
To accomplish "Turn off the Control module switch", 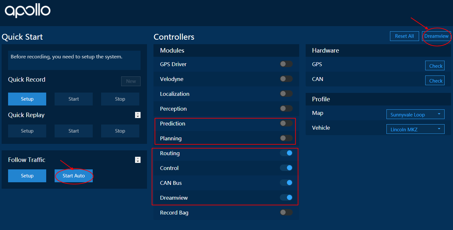I will coord(286,168).
